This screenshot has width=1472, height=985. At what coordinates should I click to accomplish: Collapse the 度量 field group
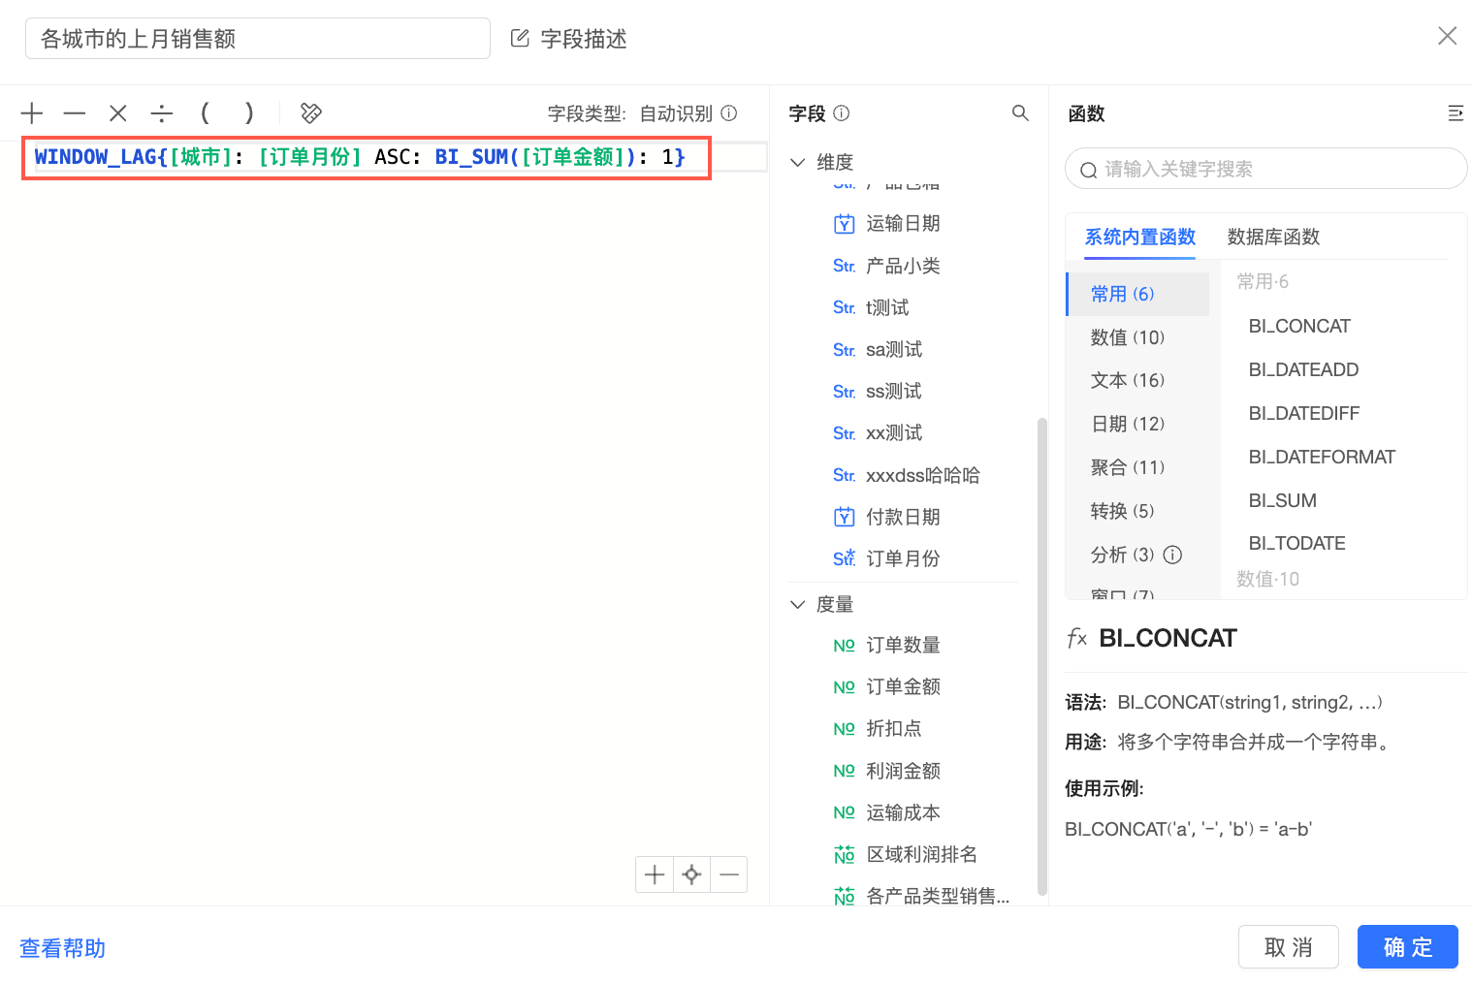[797, 604]
